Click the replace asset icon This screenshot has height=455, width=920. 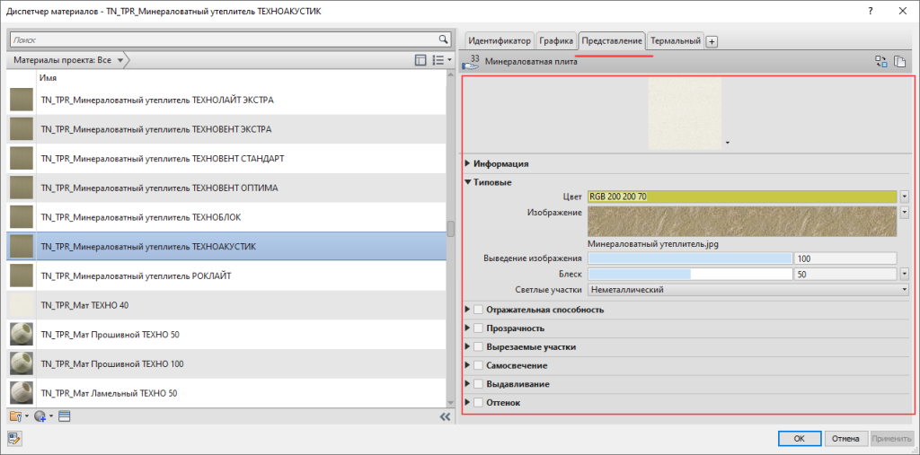click(x=880, y=61)
